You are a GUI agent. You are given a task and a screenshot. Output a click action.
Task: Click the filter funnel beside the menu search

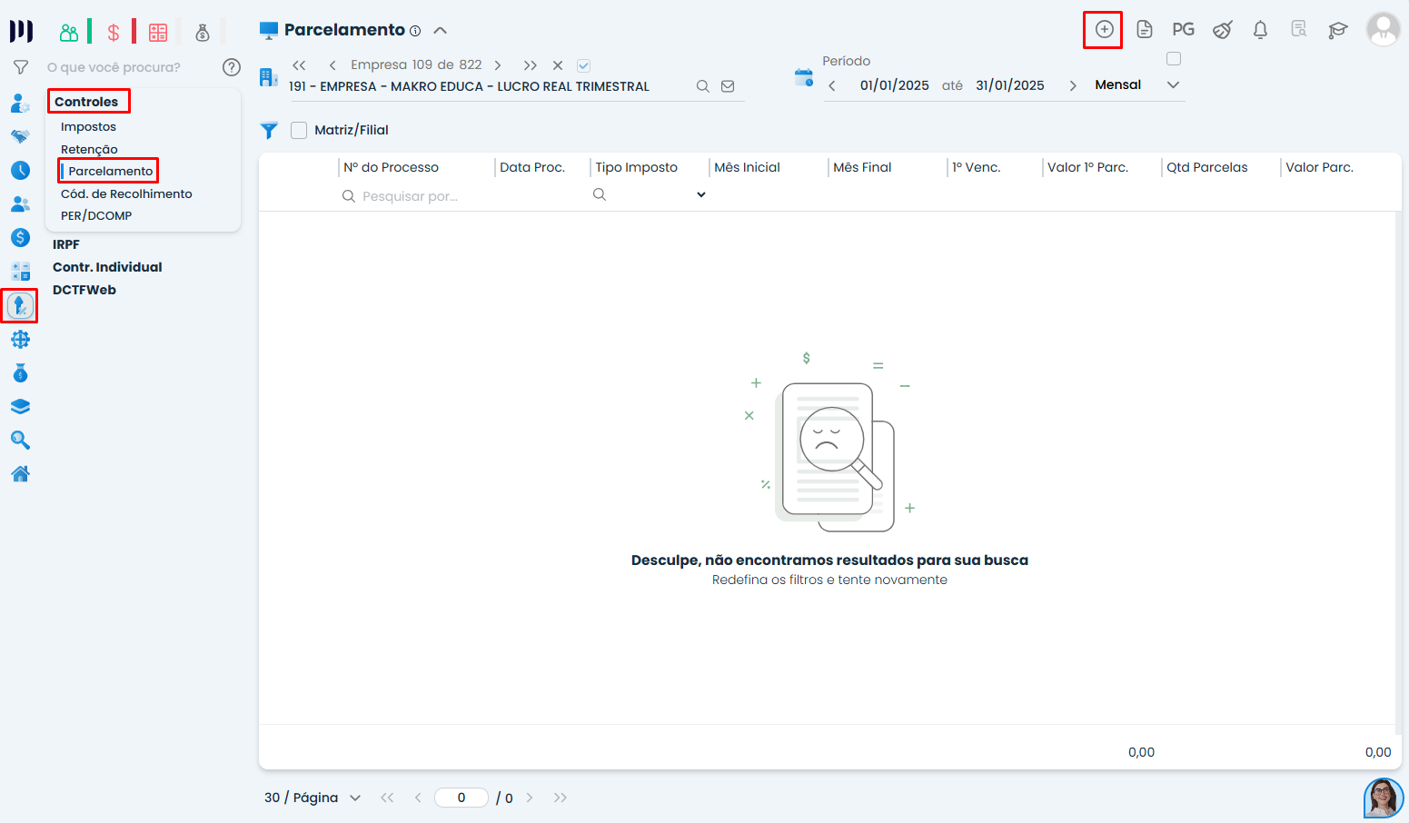[20, 67]
